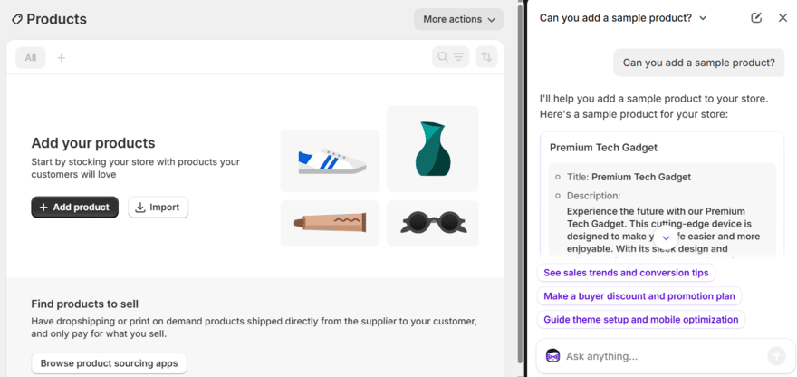Open the More actions dropdown
Image resolution: width=797 pixels, height=377 pixels.
pos(458,19)
